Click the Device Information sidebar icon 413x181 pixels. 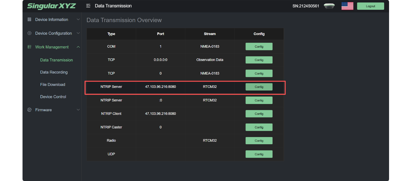29,20
